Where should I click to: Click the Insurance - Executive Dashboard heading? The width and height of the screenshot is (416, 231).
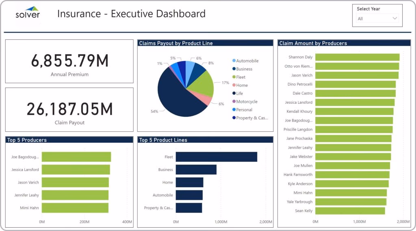131,14
